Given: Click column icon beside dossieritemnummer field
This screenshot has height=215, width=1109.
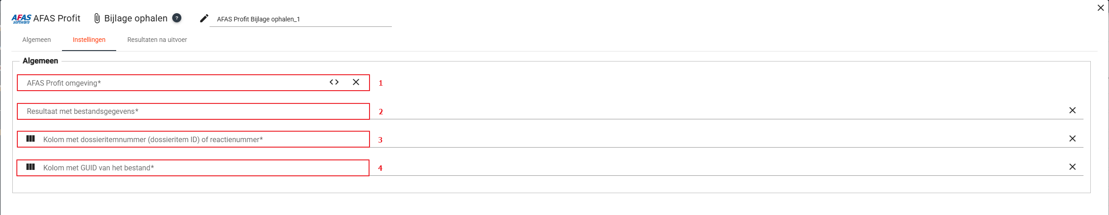Looking at the screenshot, I should coord(31,138).
